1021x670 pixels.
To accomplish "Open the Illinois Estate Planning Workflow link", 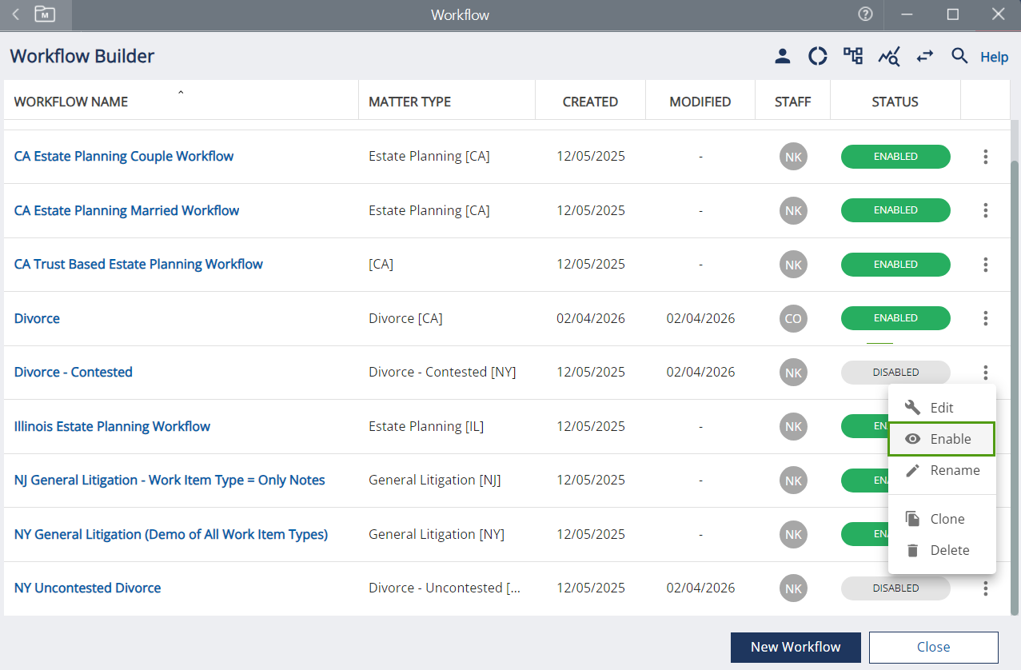I will tap(112, 426).
